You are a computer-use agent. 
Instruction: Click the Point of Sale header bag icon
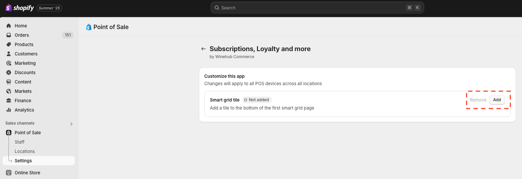pos(88,27)
